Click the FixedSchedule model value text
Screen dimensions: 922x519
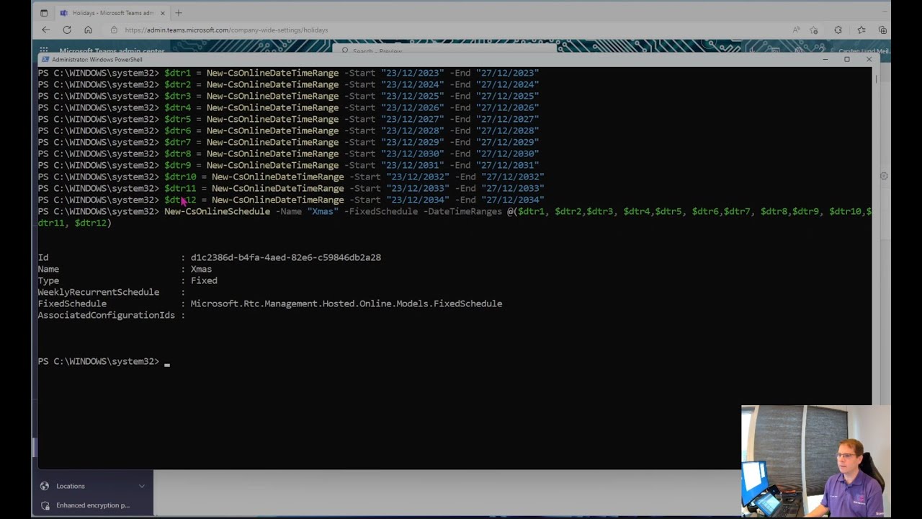(x=346, y=303)
